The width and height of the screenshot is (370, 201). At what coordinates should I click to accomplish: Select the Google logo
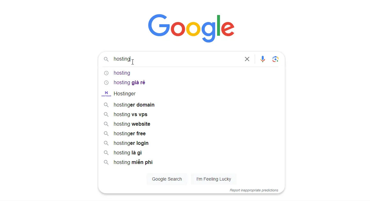191,28
